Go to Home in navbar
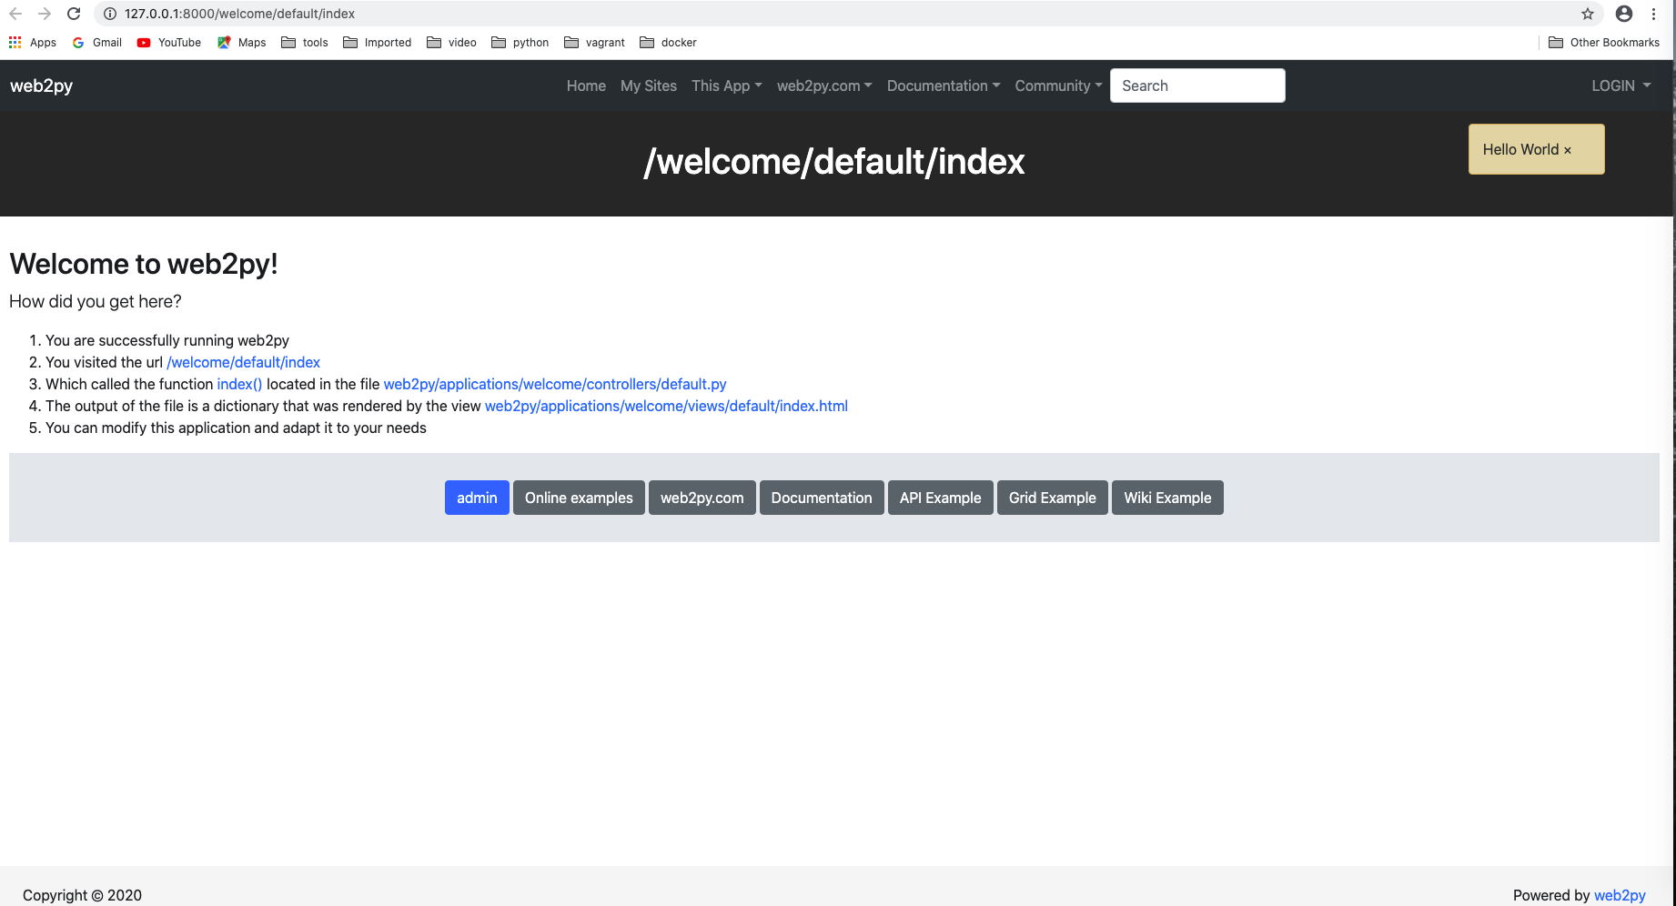Viewport: 1676px width, 906px height. pos(586,86)
